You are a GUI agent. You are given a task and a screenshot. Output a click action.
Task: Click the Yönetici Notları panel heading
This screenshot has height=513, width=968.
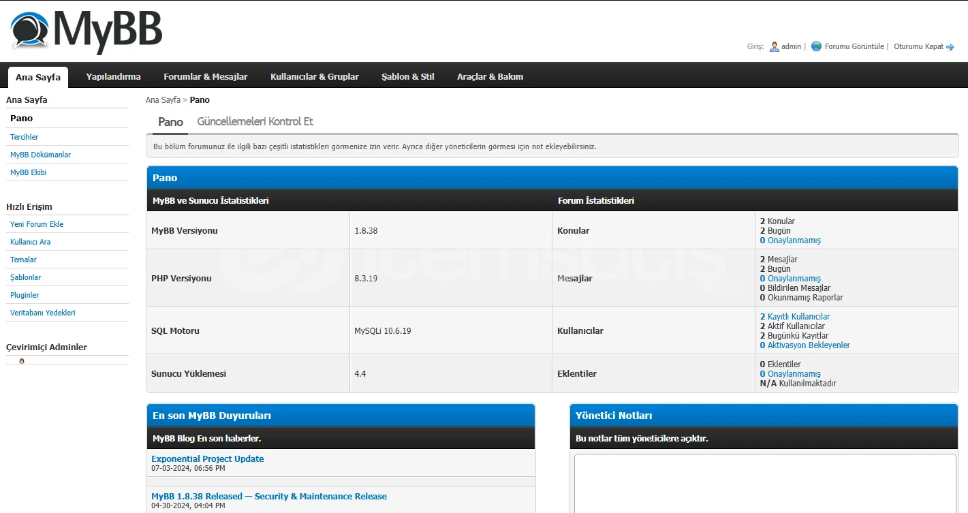click(x=614, y=416)
